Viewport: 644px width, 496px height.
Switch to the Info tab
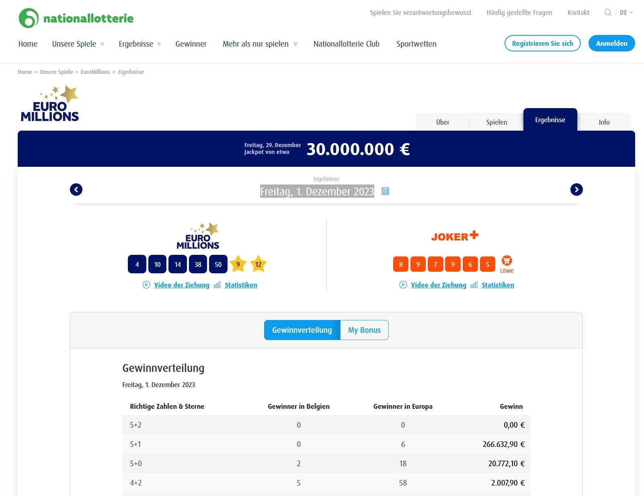(x=604, y=122)
